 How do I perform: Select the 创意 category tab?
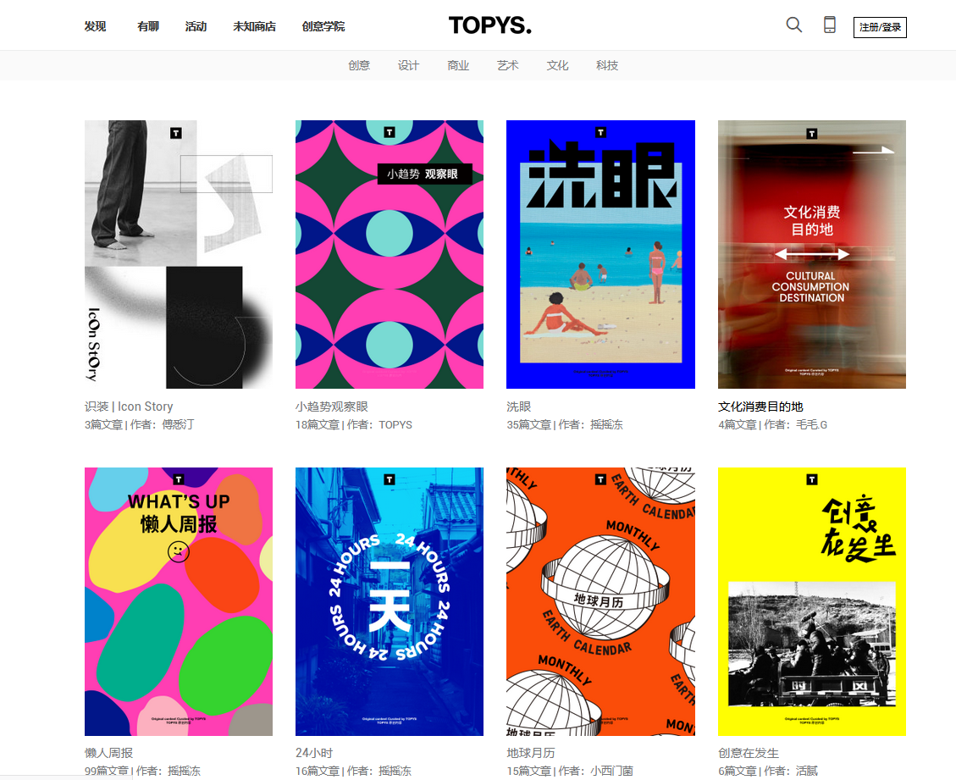point(359,65)
